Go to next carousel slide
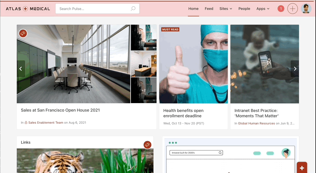The height and width of the screenshot is (173, 316). pyautogui.click(x=295, y=69)
